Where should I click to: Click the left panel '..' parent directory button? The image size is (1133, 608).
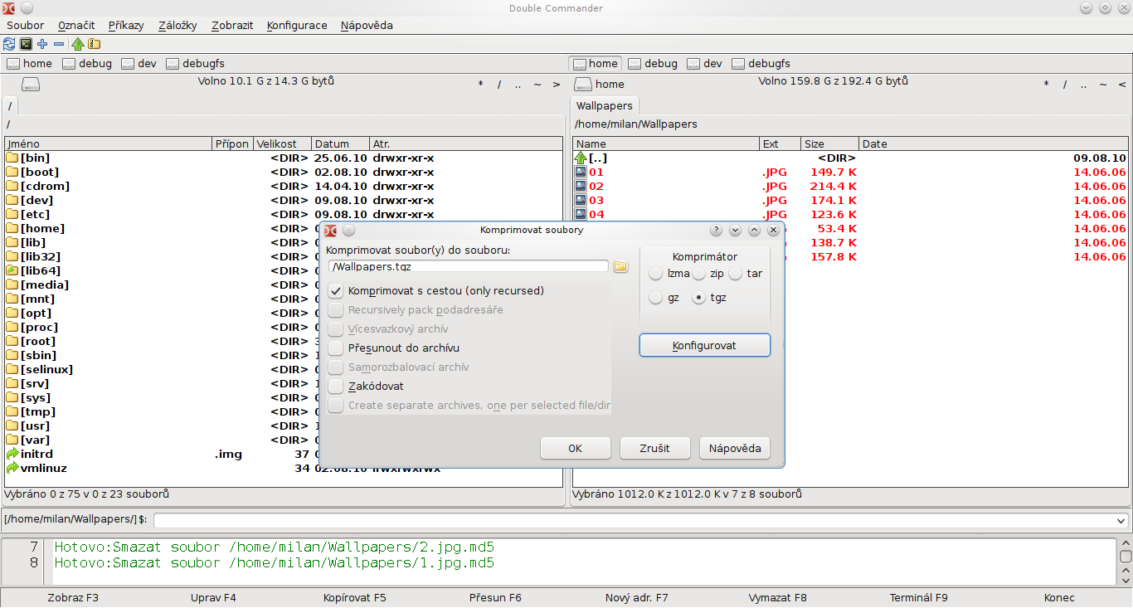click(x=518, y=84)
